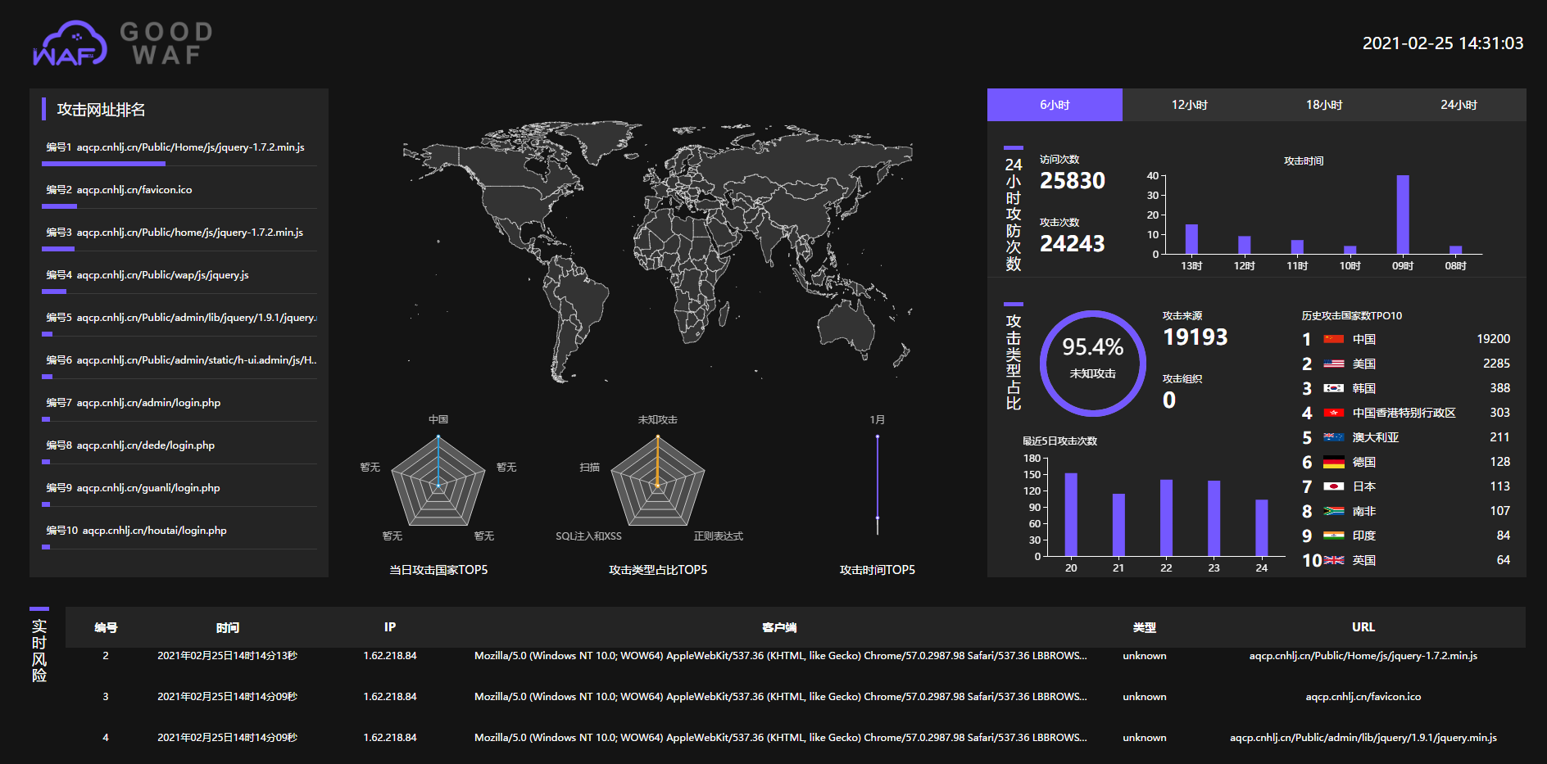
Task: Select the 编号3 Public/home/js ranking entry
Action: tap(175, 233)
